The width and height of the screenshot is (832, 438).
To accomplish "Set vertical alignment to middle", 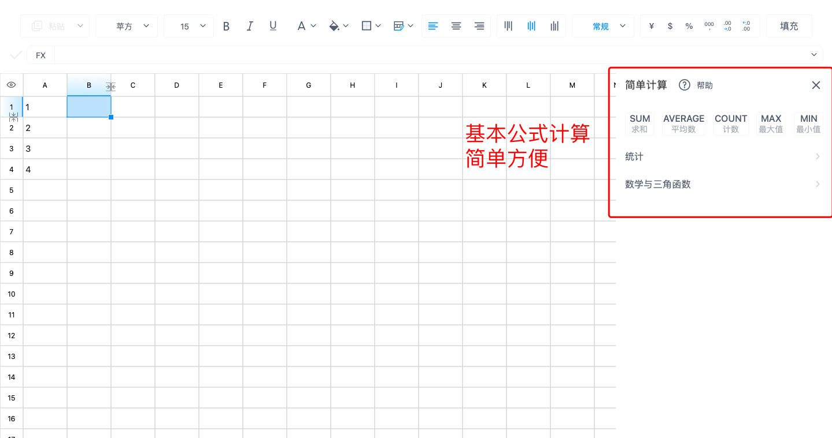I will [531, 26].
